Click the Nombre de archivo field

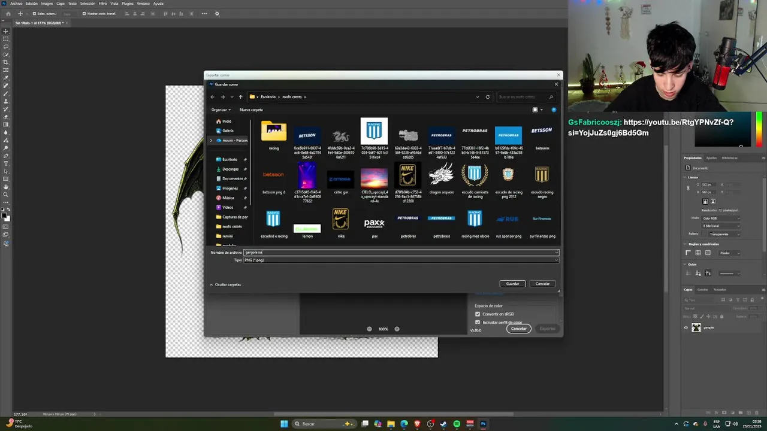[x=401, y=253]
